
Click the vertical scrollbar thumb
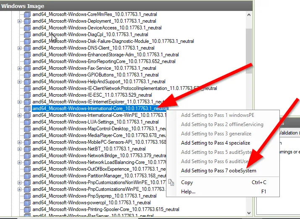[249, 51]
